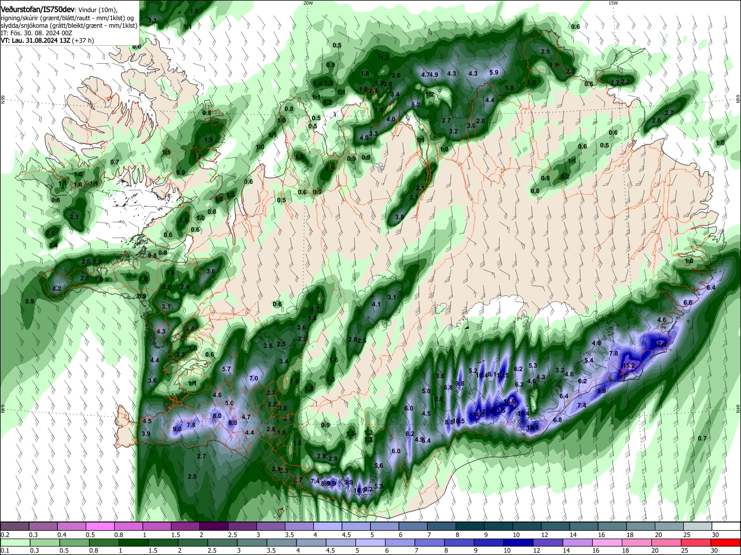Click the darkest blue swatch in lower legend
The height and width of the screenshot is (555, 741).
pyautogui.click(x=518, y=542)
